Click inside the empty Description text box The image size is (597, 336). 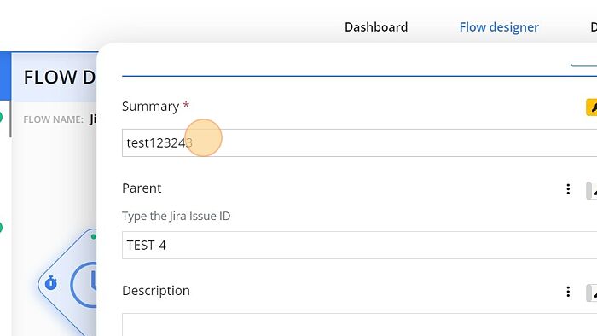coord(359,325)
